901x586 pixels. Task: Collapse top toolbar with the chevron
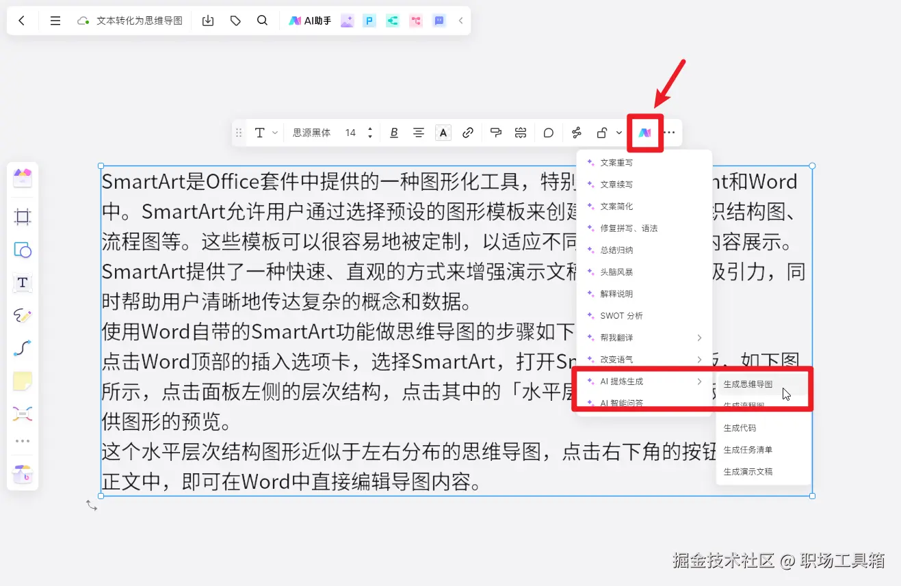point(460,21)
